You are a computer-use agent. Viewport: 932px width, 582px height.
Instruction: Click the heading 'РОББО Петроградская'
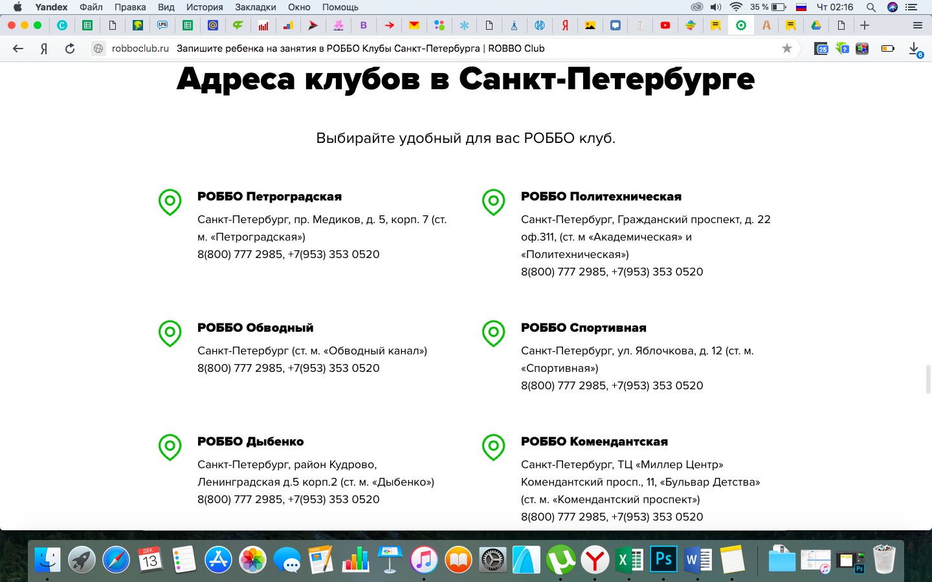269,197
